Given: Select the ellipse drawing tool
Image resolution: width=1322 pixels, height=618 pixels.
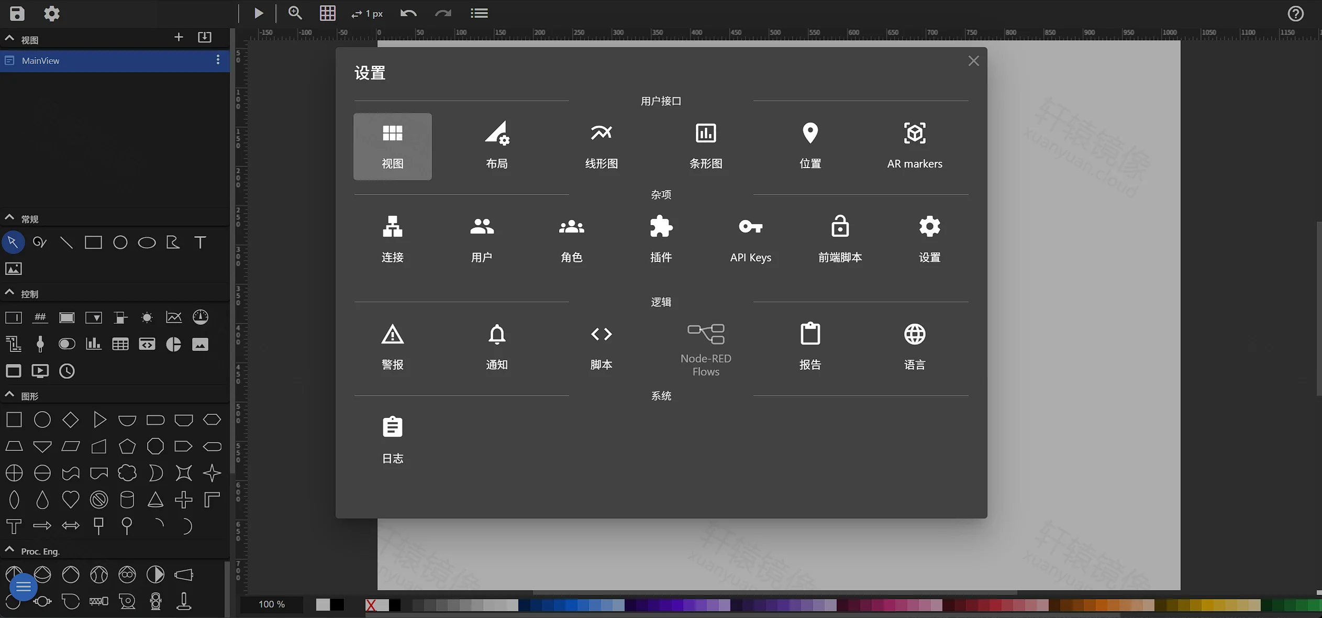Looking at the screenshot, I should [x=147, y=242].
